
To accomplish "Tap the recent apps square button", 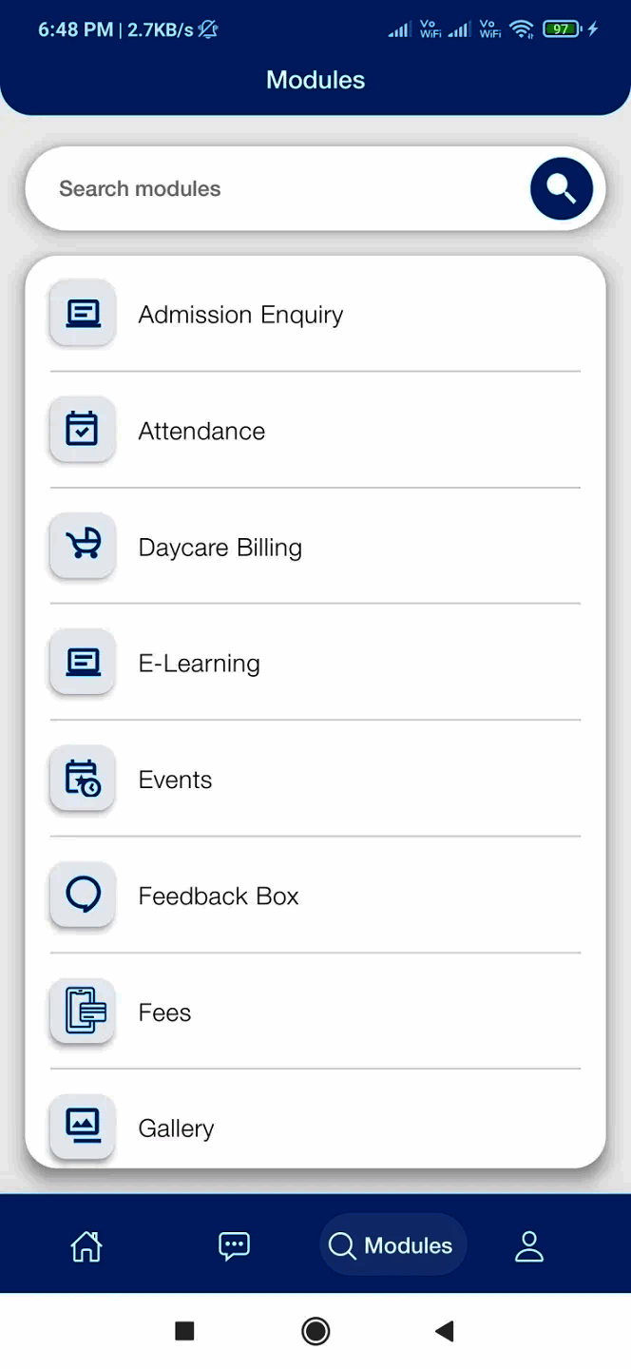I will 184,1331.
